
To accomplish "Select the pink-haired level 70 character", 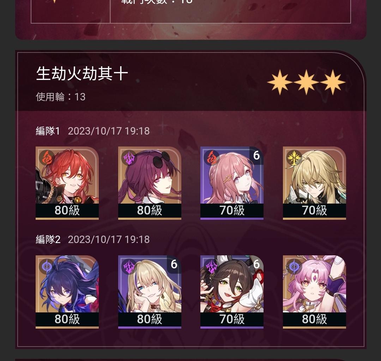I will [x=232, y=183].
